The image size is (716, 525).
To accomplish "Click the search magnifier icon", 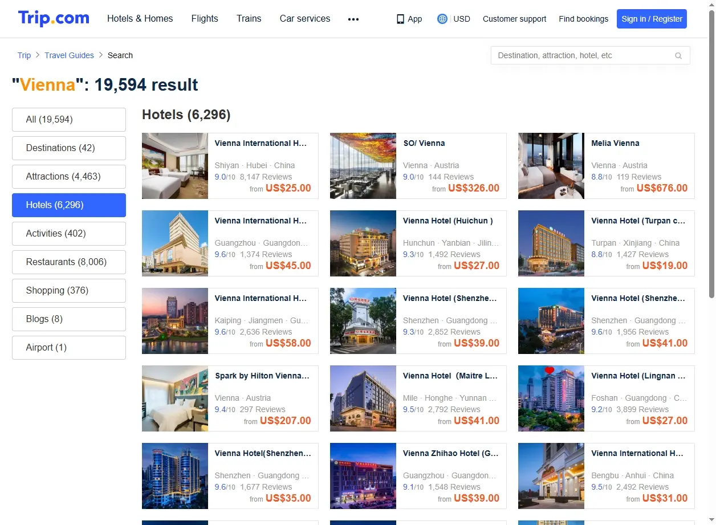I will 678,56.
